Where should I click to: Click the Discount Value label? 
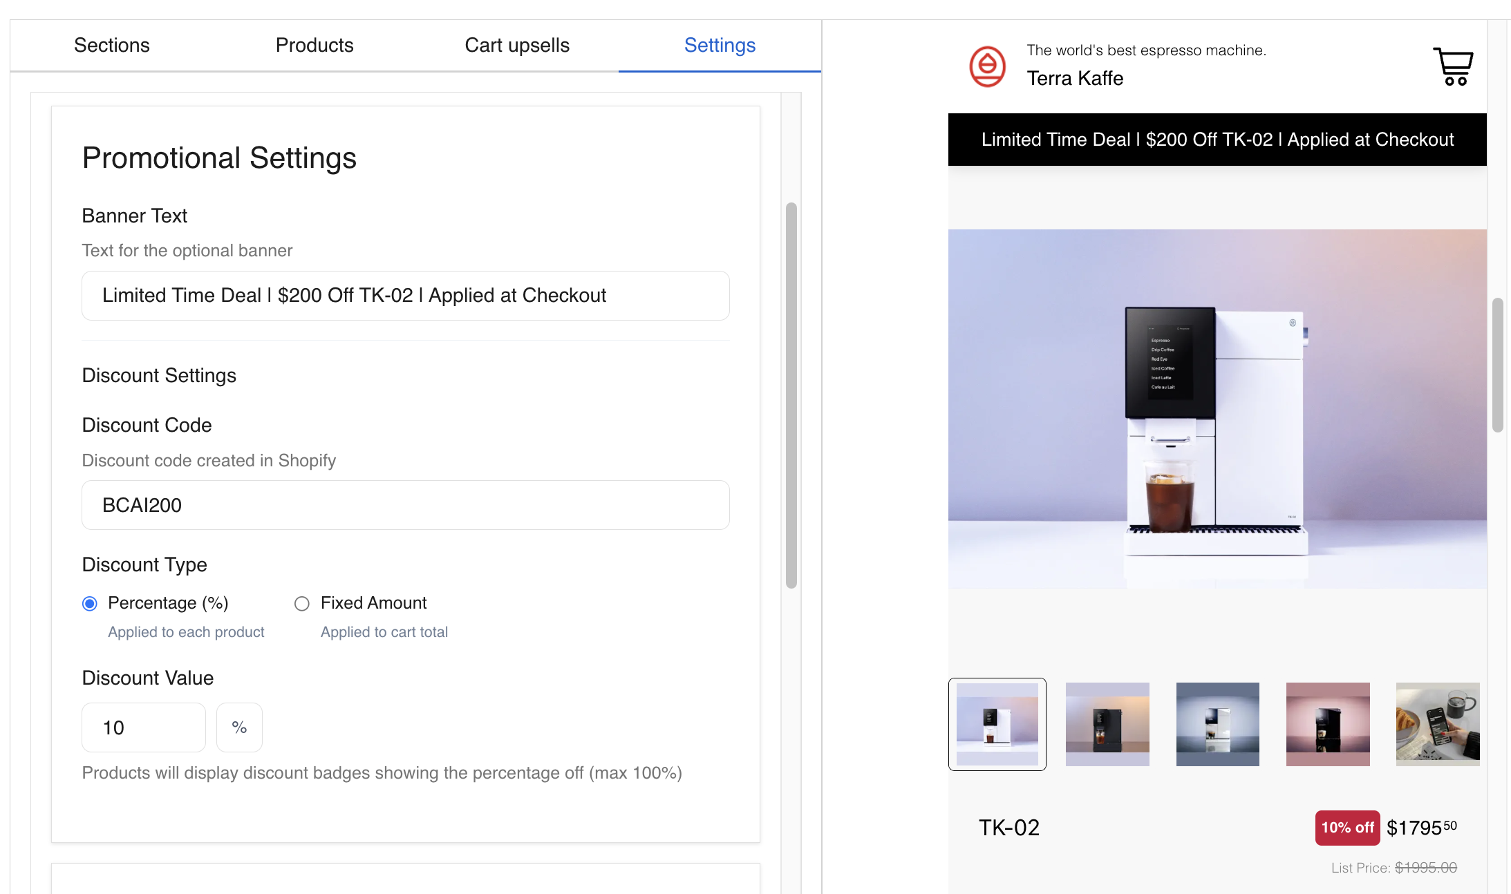148,678
